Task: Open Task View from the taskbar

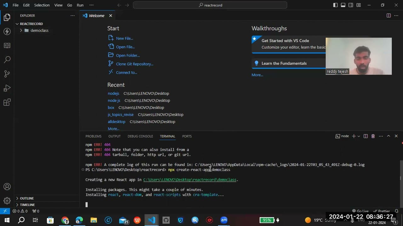Action: tap(35, 220)
